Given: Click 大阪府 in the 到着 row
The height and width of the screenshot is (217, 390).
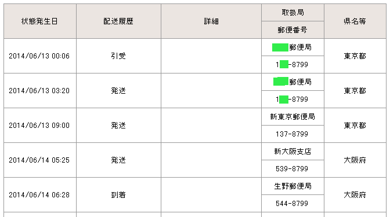Looking at the screenshot, I should point(355,195).
